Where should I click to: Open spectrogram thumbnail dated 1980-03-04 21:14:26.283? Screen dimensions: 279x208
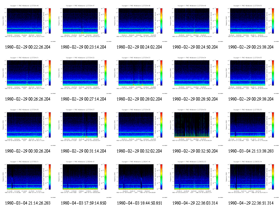(x=28, y=179)
